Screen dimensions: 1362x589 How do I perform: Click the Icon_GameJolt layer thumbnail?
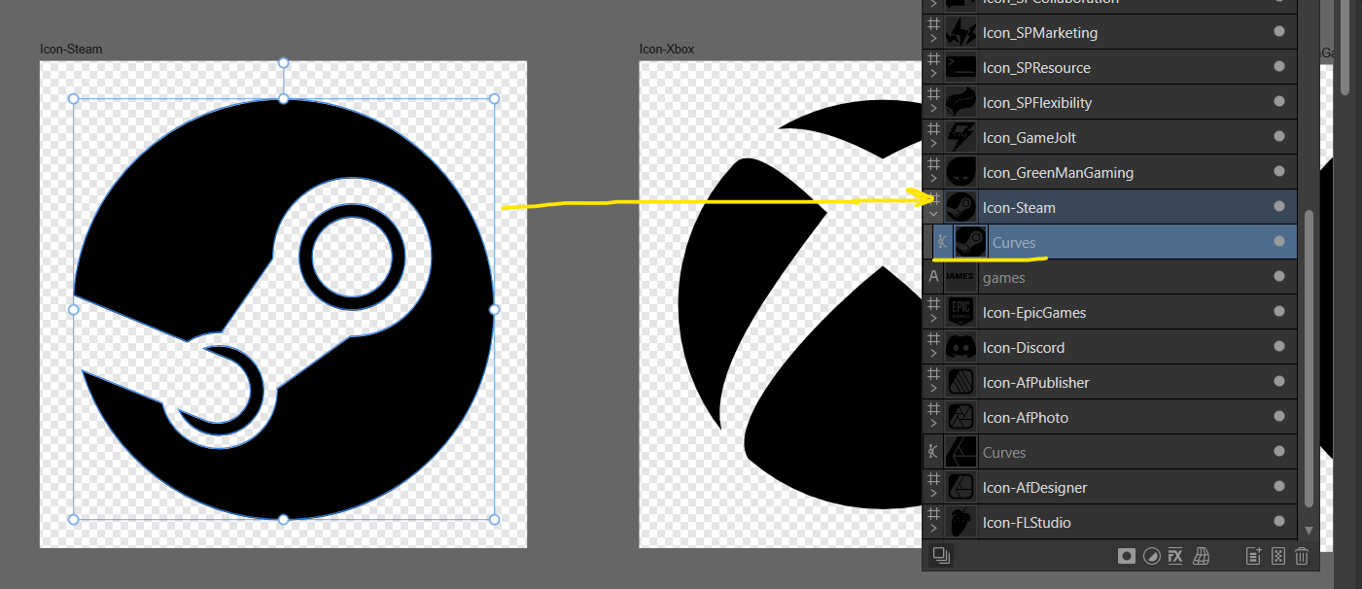[960, 137]
